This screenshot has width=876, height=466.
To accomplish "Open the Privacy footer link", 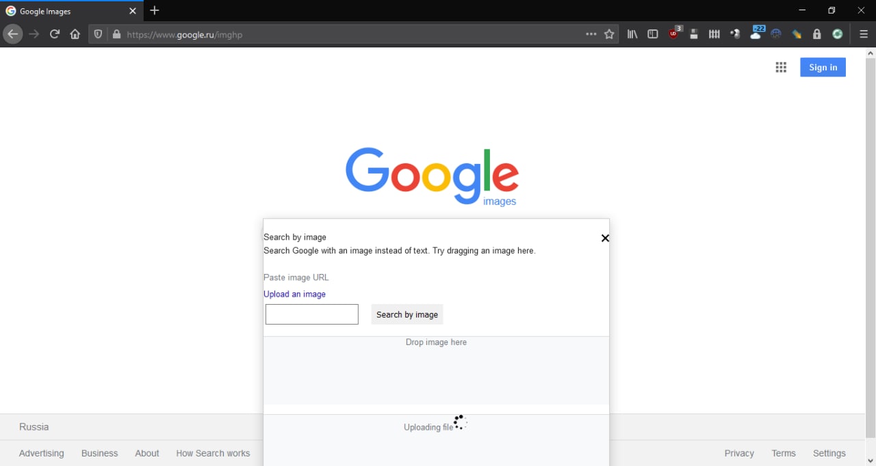I will pyautogui.click(x=739, y=453).
